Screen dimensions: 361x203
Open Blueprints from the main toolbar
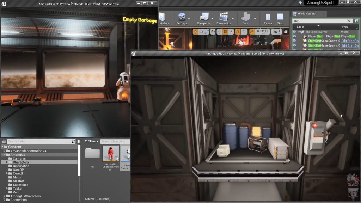tap(204, 18)
